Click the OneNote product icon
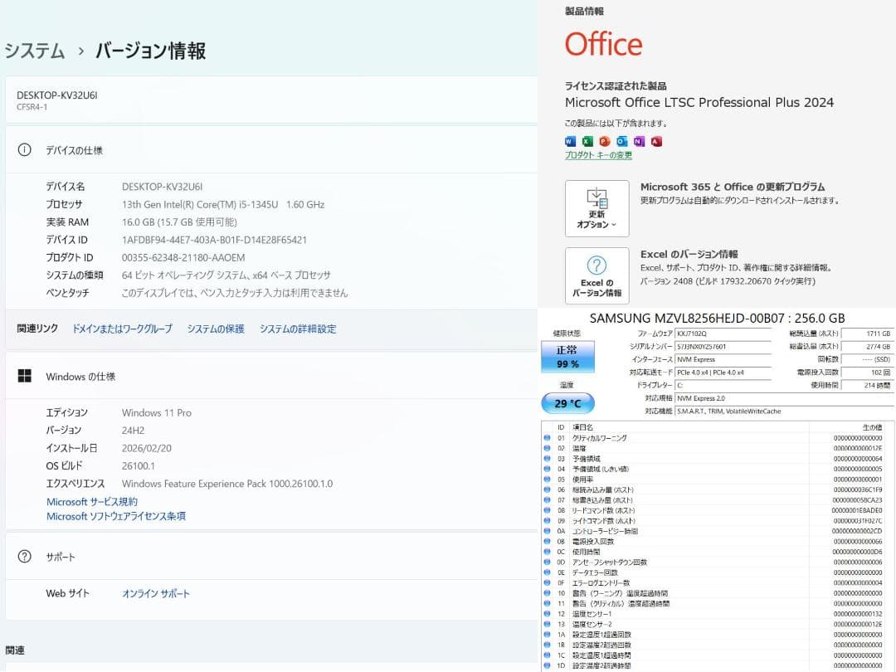Screen dimensions: 896x672 tap(639, 141)
